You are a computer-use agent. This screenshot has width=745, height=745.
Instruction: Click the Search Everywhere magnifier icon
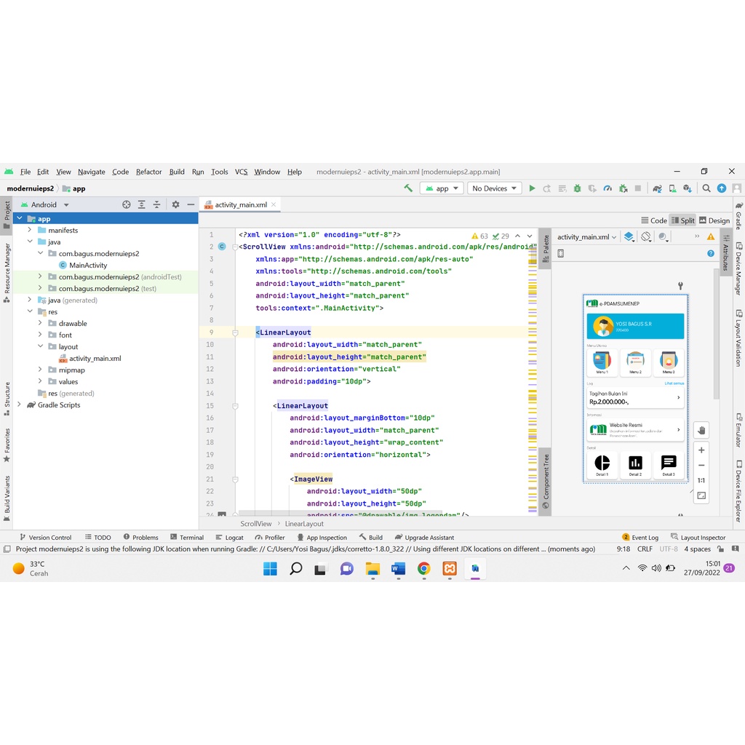(706, 188)
